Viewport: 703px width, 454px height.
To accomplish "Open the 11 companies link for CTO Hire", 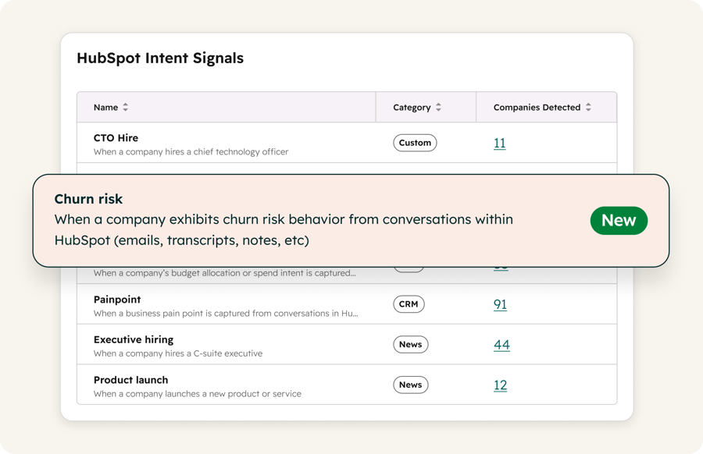I will click(499, 144).
